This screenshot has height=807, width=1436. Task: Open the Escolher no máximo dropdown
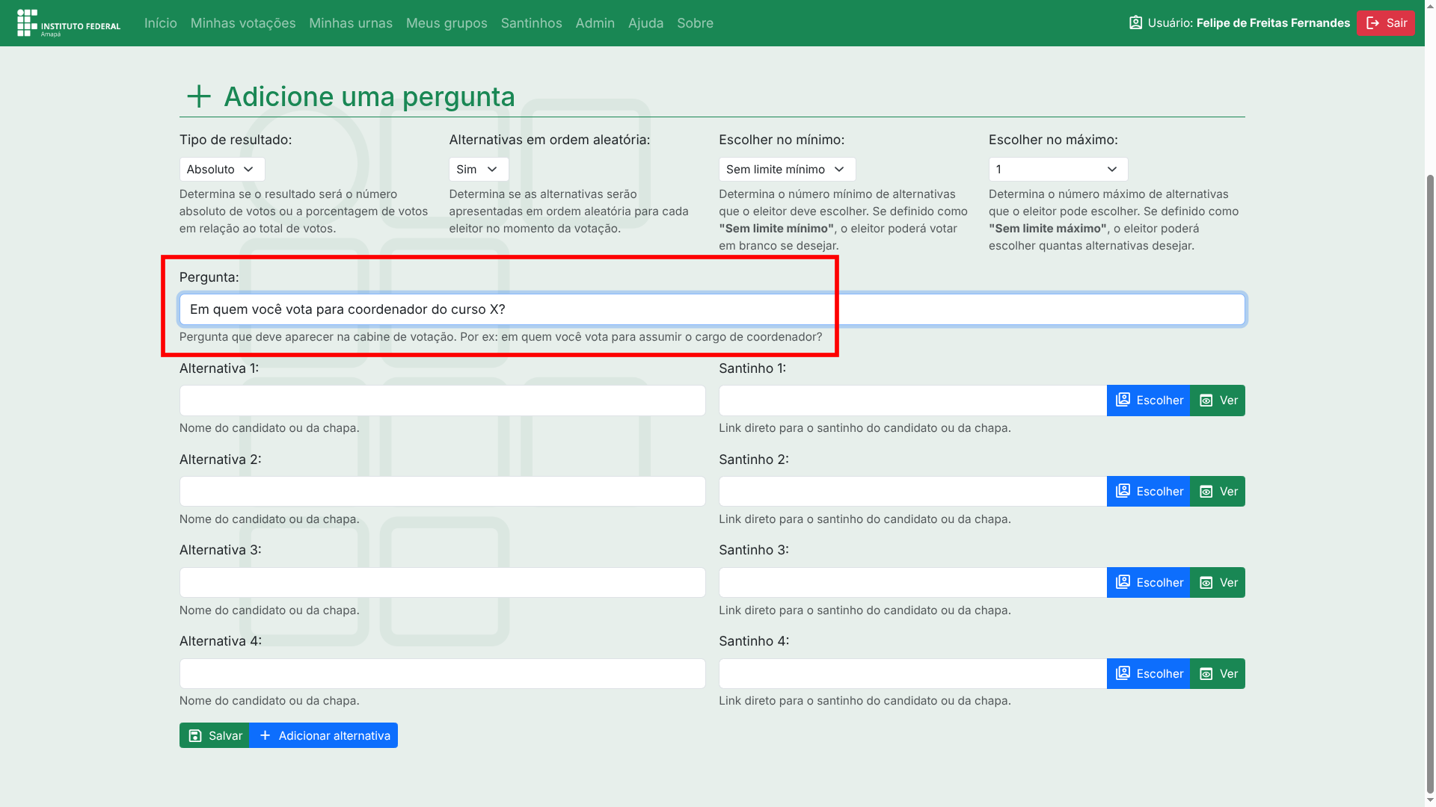pyautogui.click(x=1058, y=170)
